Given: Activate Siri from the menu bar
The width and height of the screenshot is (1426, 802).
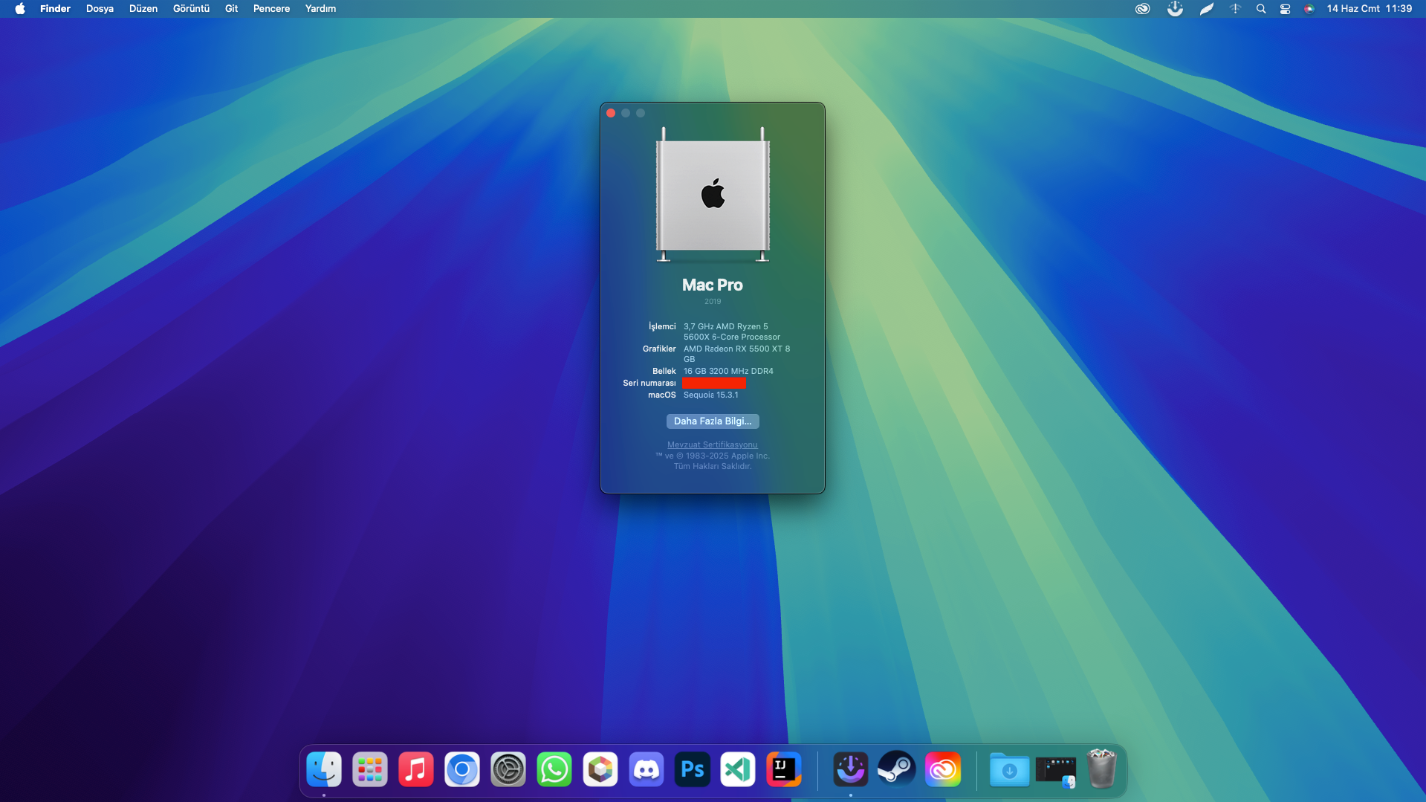Looking at the screenshot, I should [1309, 9].
